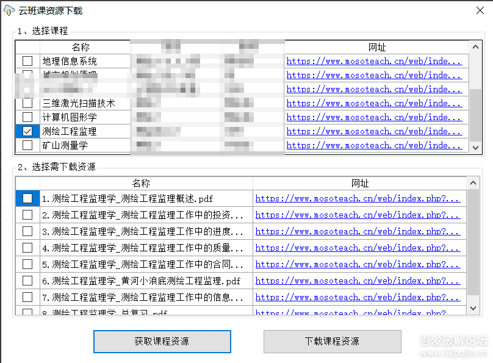Uncheck the 测绘工程监理 course checkbox
This screenshot has height=363, width=493.
[27, 131]
